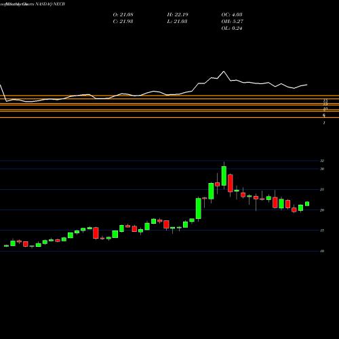Select the open value O: 21.08

pyautogui.click(x=123, y=15)
